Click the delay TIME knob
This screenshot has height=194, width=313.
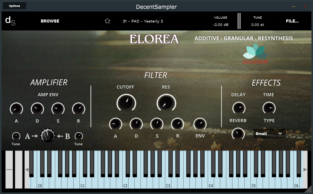(269, 108)
